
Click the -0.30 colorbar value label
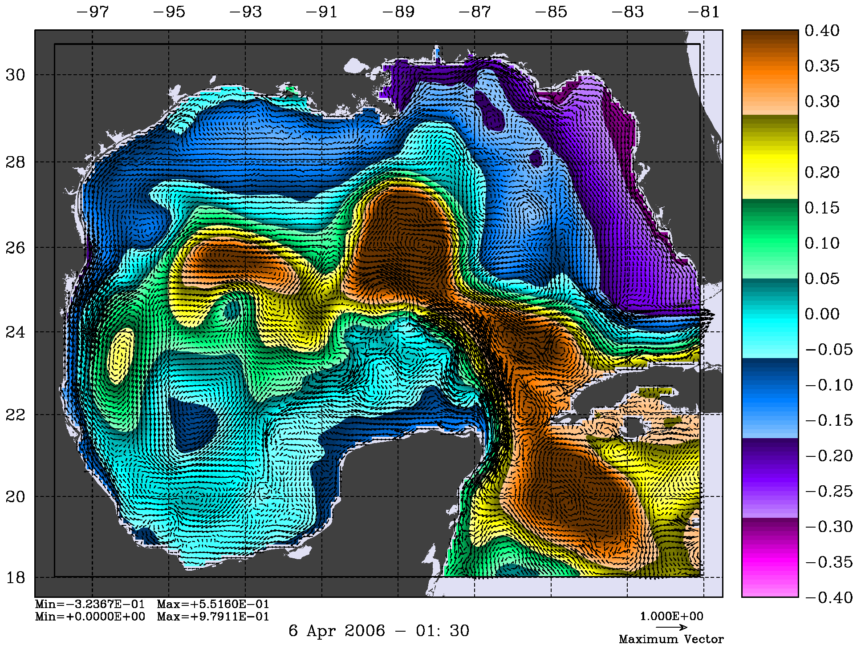point(829,527)
